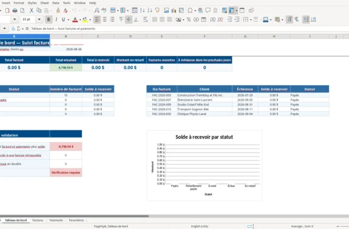This screenshot has height=229, width=349.
Task: Switch to the Factures sheet tab
Action: pos(38,220)
